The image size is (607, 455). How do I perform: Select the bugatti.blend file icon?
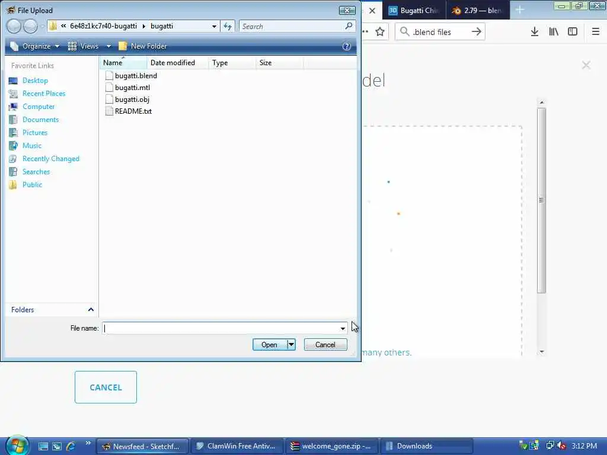click(x=109, y=76)
